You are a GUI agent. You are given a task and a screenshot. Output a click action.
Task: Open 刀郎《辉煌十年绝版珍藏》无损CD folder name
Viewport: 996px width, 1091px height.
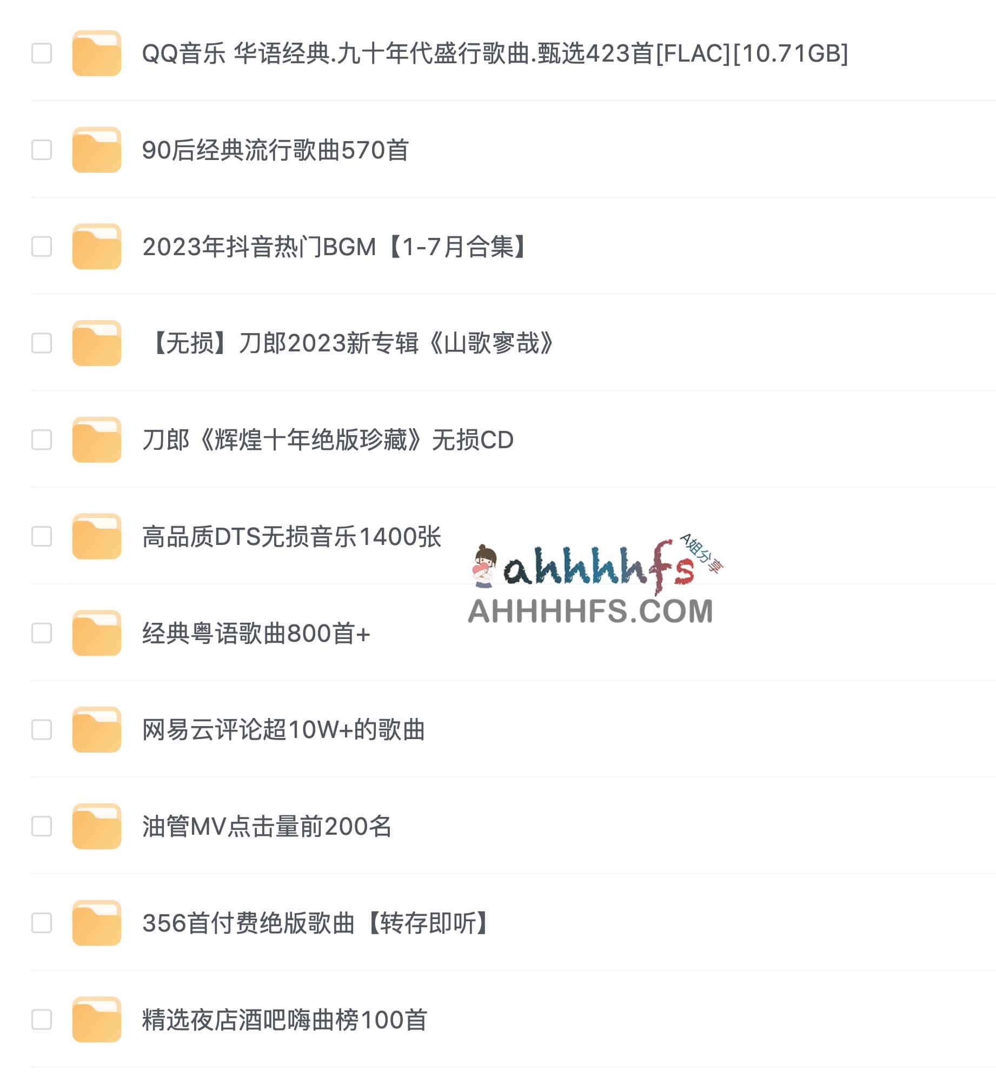point(328,440)
